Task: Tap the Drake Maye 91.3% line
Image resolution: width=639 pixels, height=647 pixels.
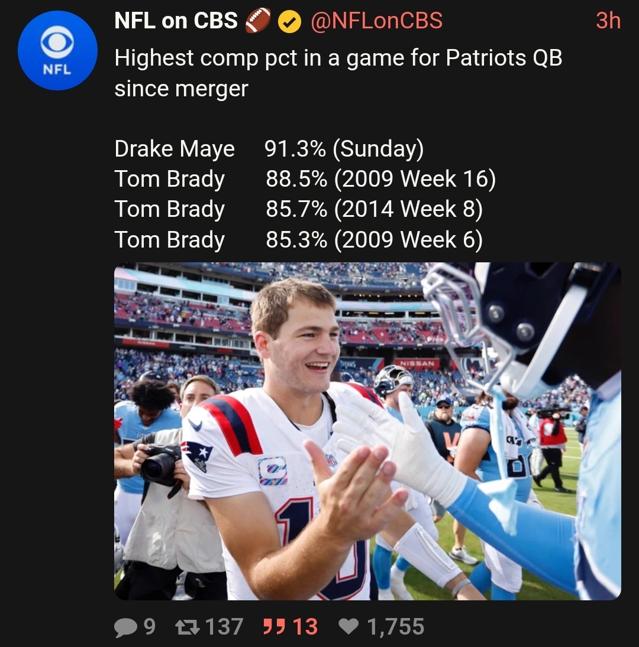Action: click(x=269, y=149)
